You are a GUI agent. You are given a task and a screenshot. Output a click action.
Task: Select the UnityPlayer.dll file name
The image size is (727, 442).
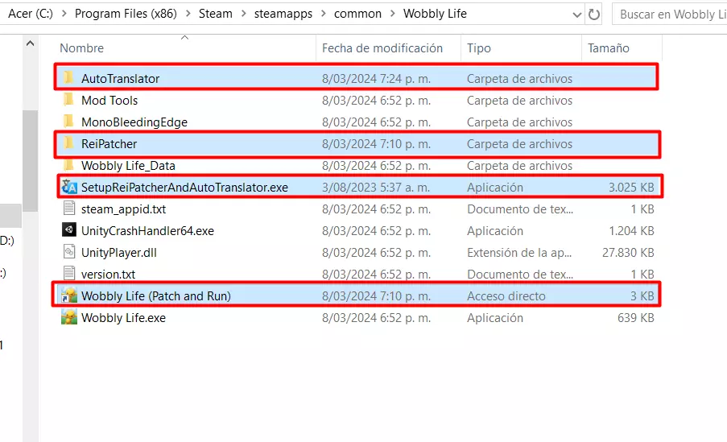coord(118,252)
